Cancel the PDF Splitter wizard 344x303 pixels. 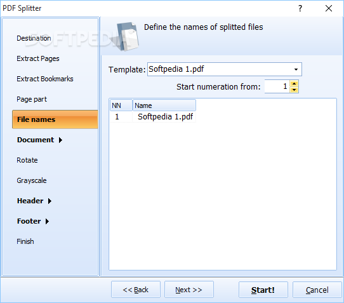[x=317, y=290]
